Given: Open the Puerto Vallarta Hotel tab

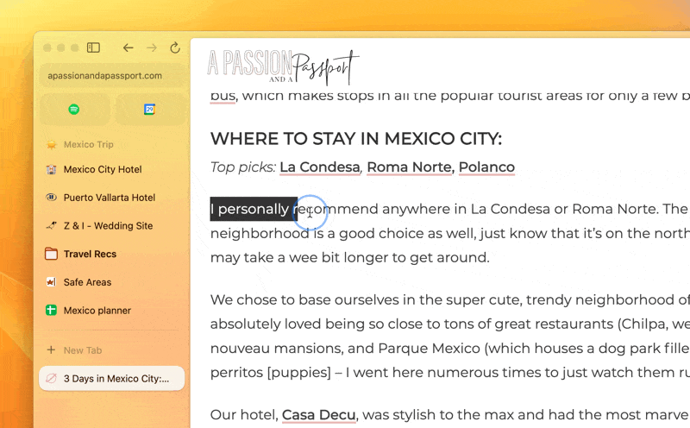Looking at the screenshot, I should tap(112, 198).
